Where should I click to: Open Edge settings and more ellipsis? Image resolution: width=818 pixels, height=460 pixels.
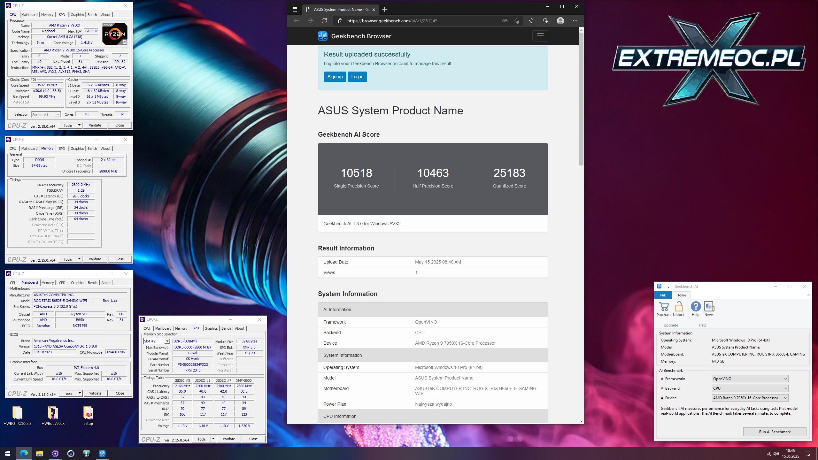pos(575,21)
